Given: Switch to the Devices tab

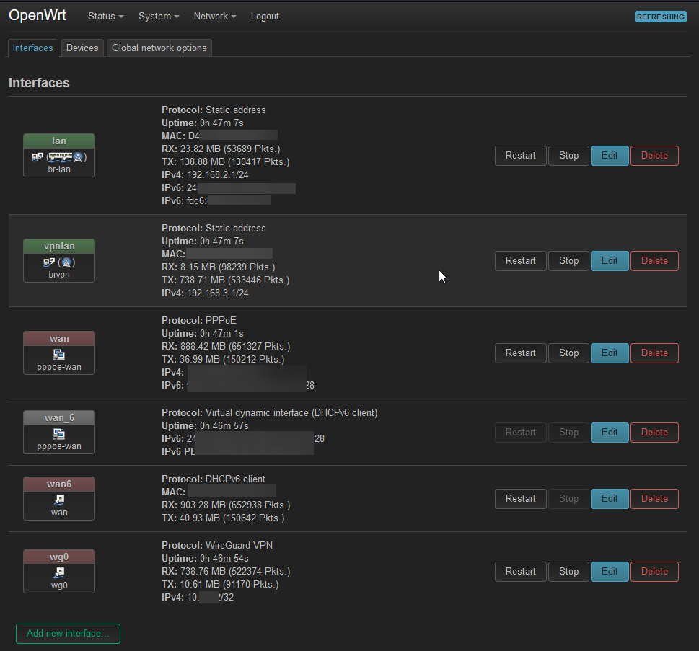Looking at the screenshot, I should click(82, 48).
